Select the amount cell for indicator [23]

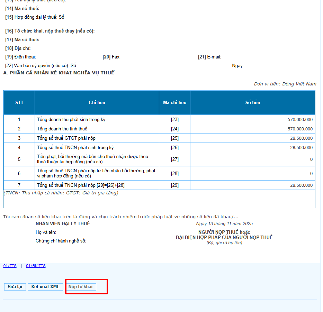pos(300,120)
